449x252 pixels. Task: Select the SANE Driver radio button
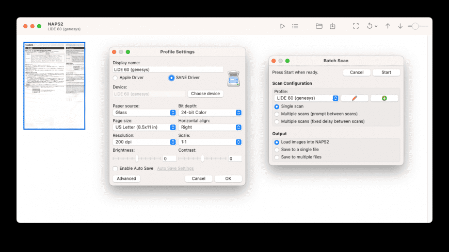click(171, 78)
